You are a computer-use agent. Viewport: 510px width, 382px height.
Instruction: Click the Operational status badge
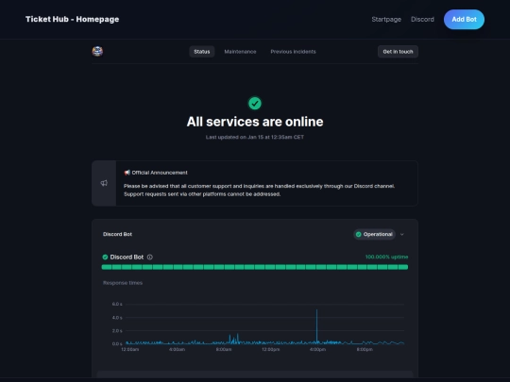(x=374, y=234)
